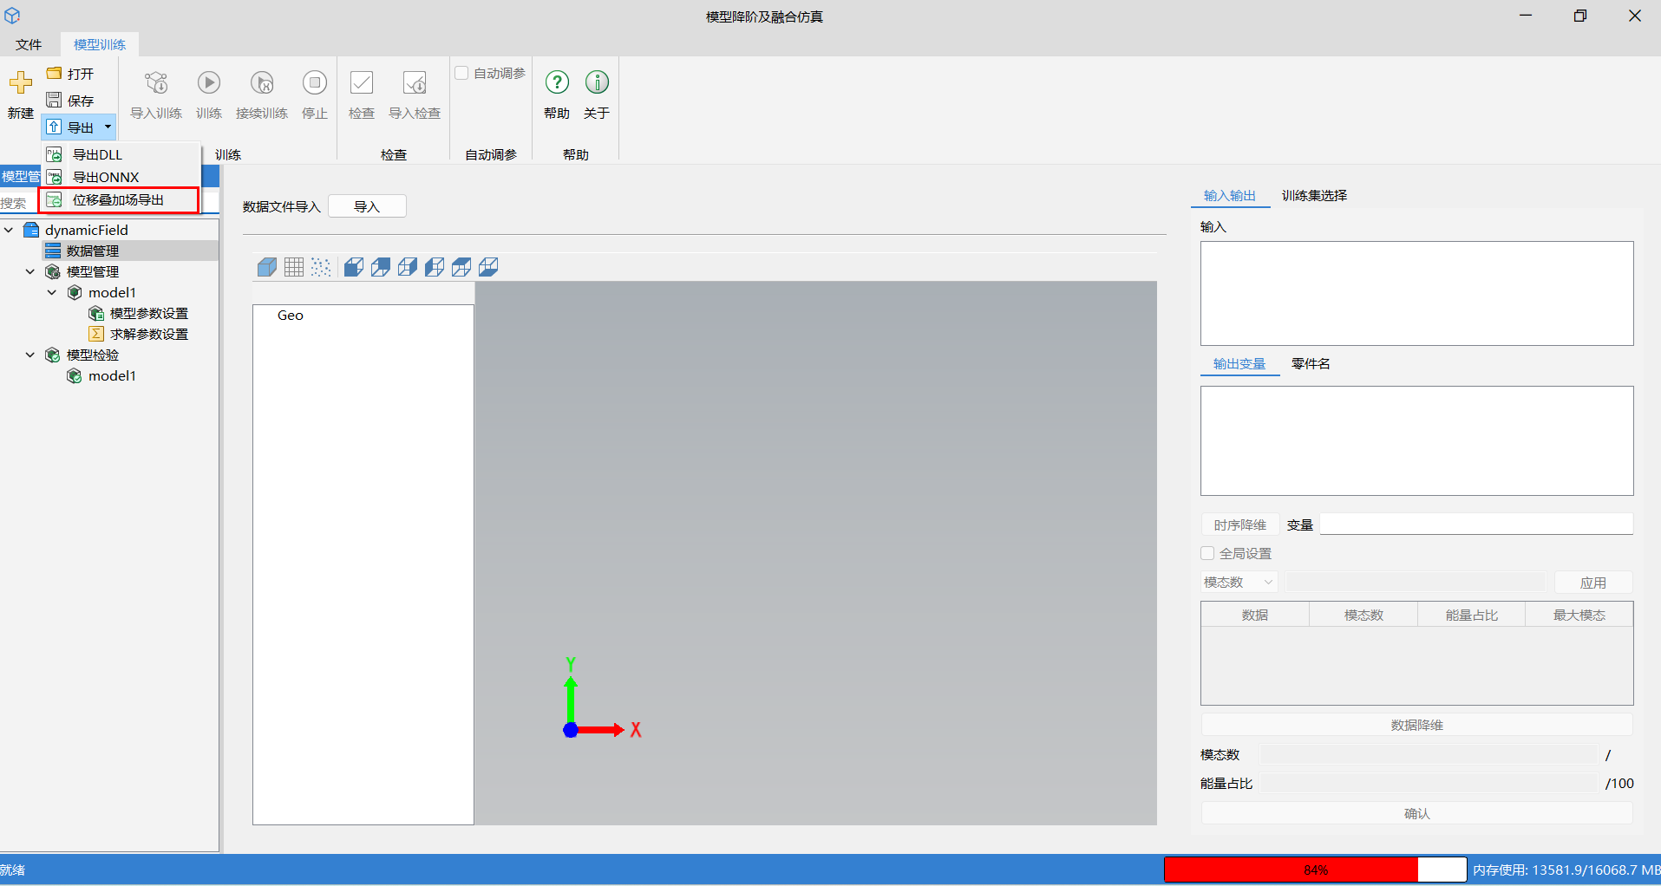The image size is (1661, 886).
Task: Switch to the 训练集选择 tab
Action: tap(1314, 196)
